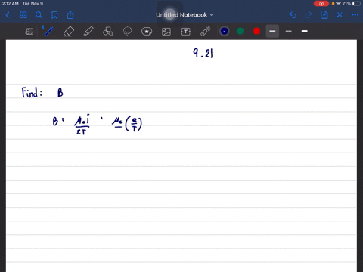The width and height of the screenshot is (363, 272).
Task: Bookmark this page
Action: [54, 15]
